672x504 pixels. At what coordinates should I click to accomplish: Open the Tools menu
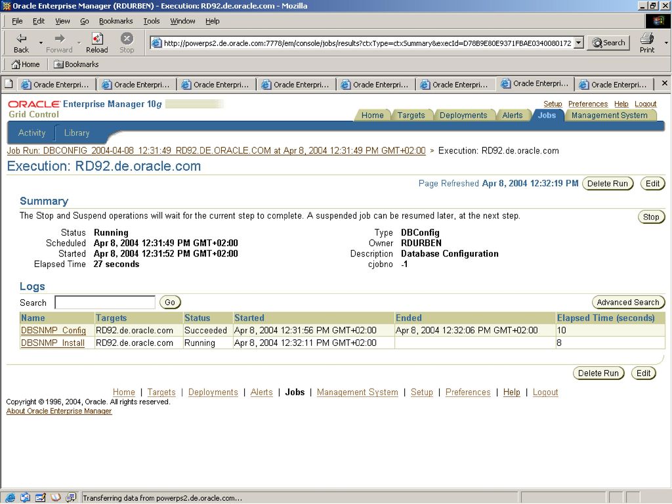point(152,21)
